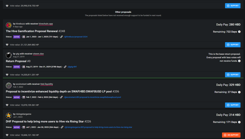This screenshot has height=139, width=245.
Task: Open the Return Proposal title
Action: 16,61
